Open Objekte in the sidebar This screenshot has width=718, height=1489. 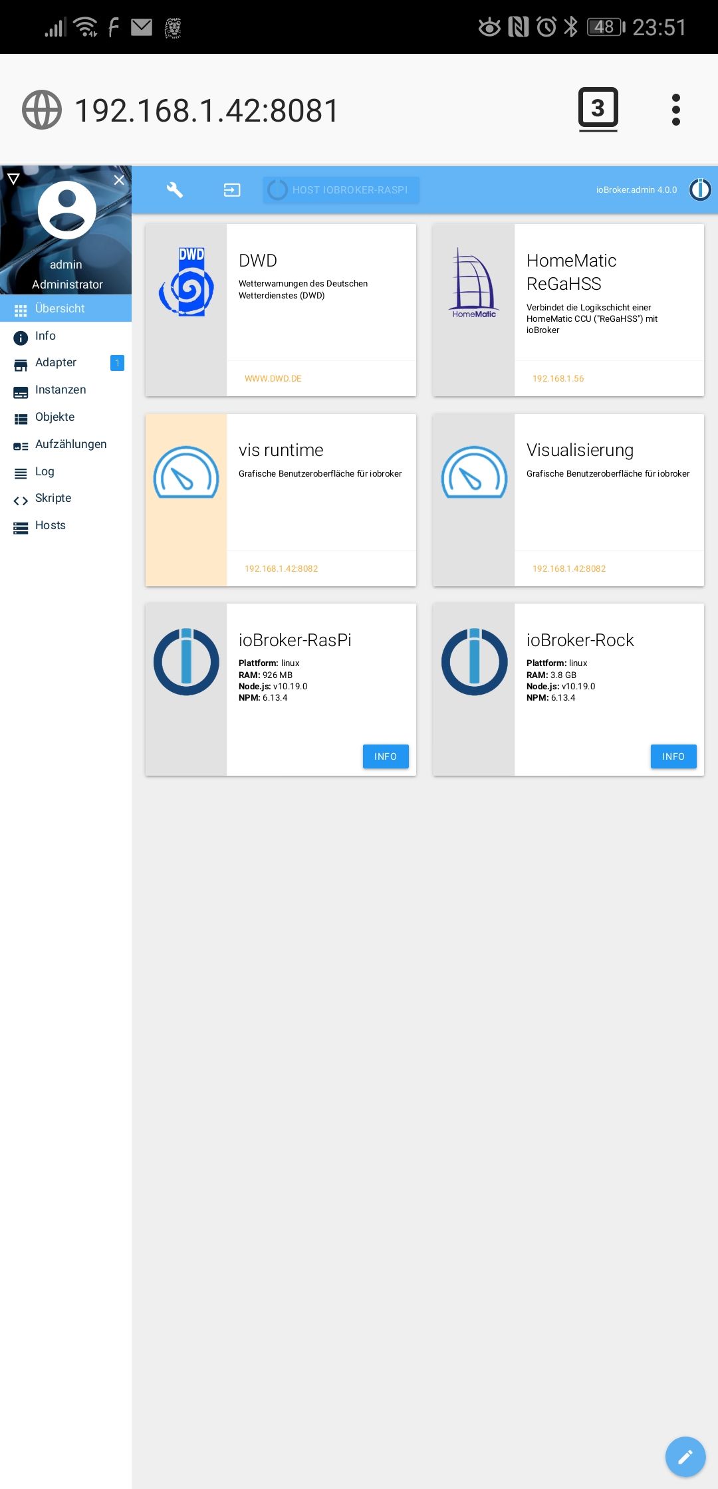point(66,417)
